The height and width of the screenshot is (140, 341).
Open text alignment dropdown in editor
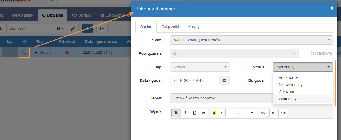tap(250, 113)
